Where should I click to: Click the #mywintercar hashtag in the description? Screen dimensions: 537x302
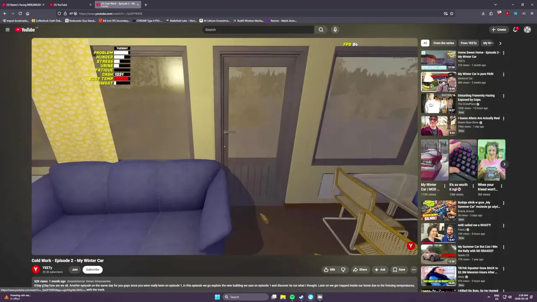76,281
